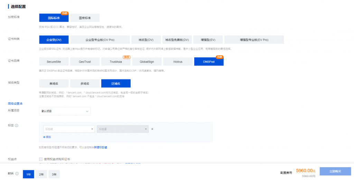The height and width of the screenshot is (180, 354).
Task: Choose Wotrus certificate brand
Action: (178, 61)
